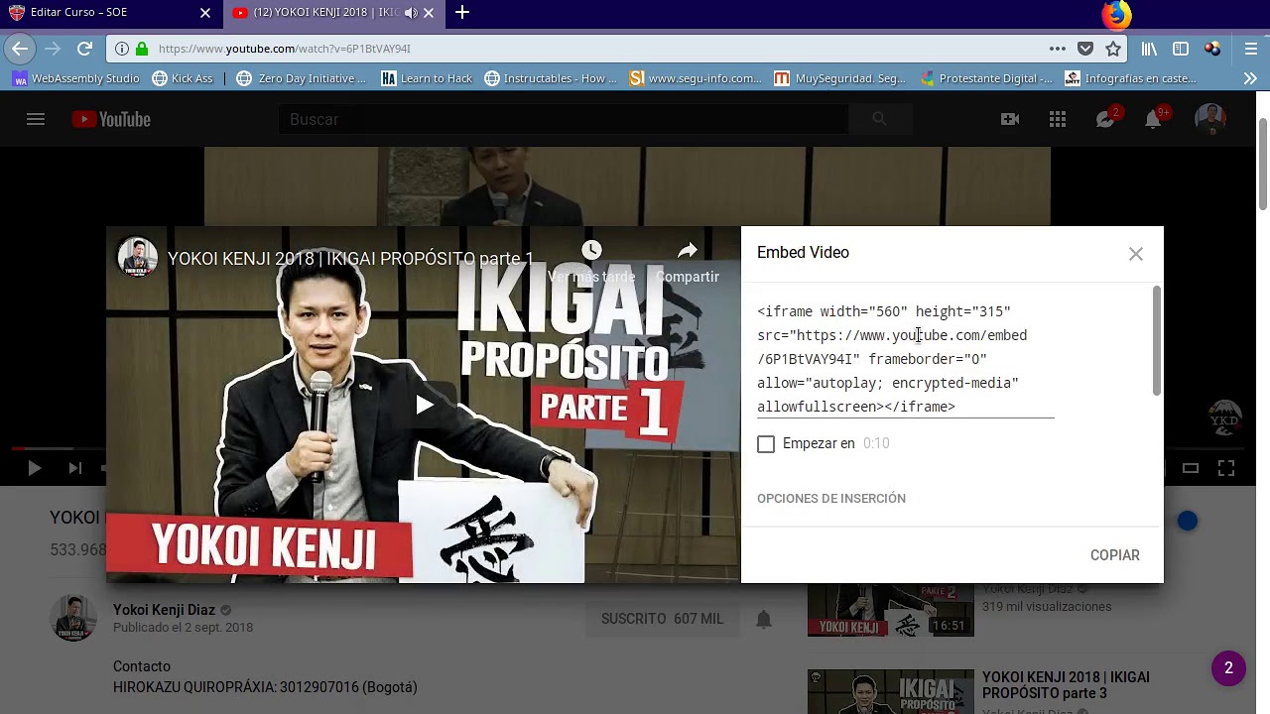Reload the page with the refresh icon
Image resolution: width=1270 pixels, height=714 pixels.
85,48
